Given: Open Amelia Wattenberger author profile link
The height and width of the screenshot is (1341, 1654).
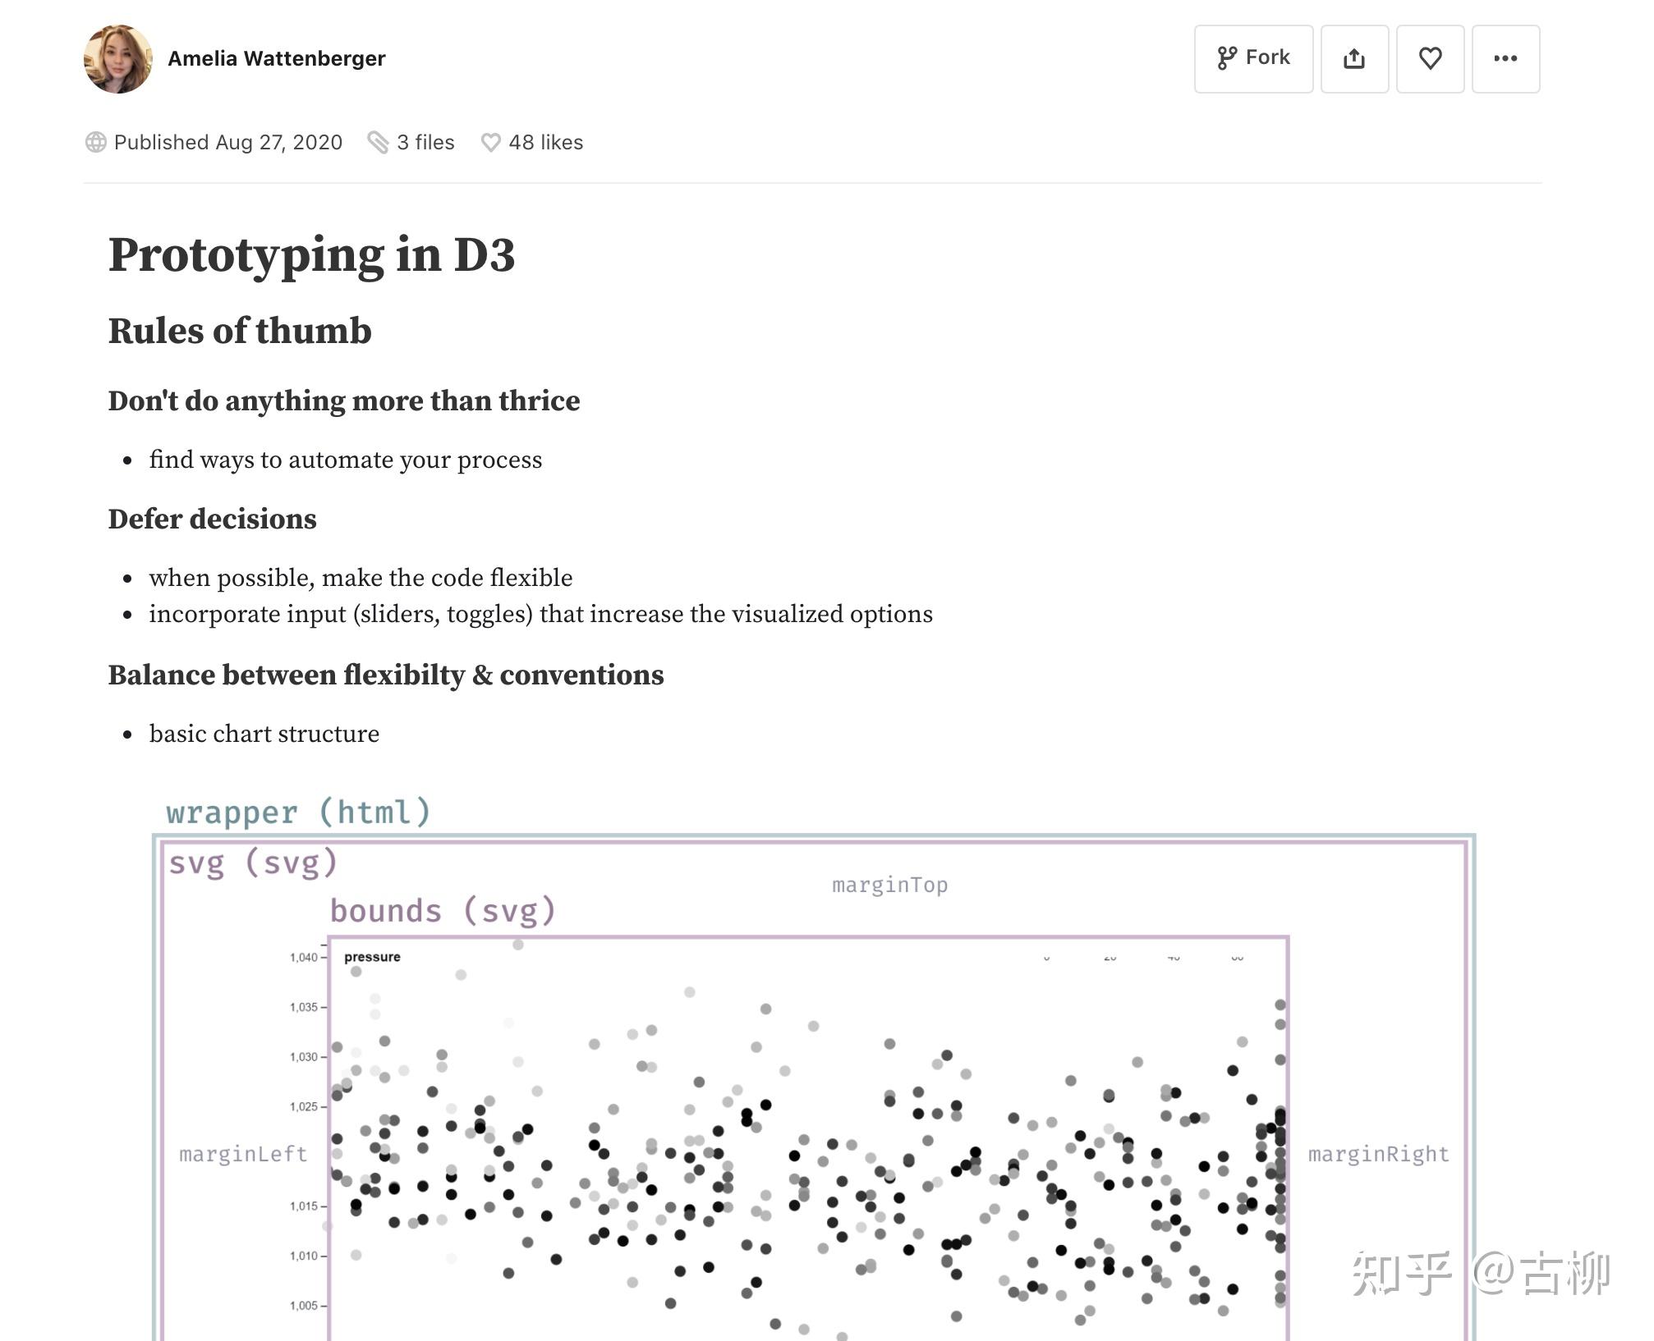Looking at the screenshot, I should pos(277,58).
